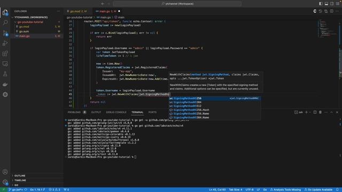This screenshot has width=342, height=192.
Task: Open the Search view in activity bar
Action: (x=5, y=22)
